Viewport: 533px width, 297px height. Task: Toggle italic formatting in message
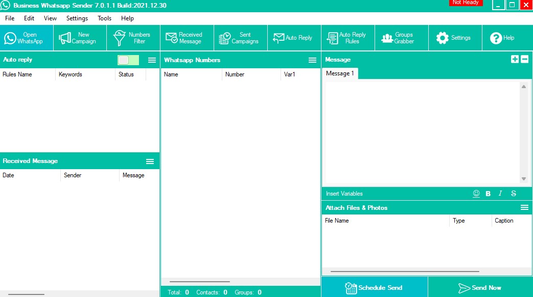pos(500,194)
